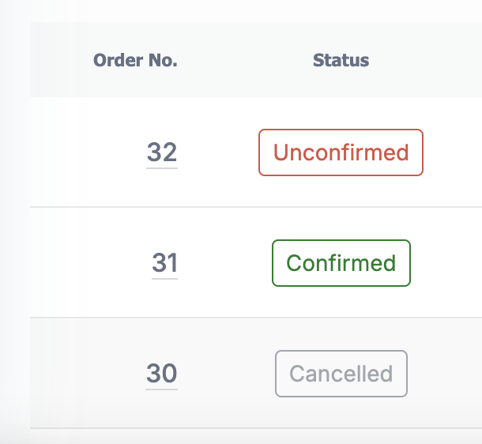
Task: Click the underlined 32 order link
Action: (x=162, y=152)
